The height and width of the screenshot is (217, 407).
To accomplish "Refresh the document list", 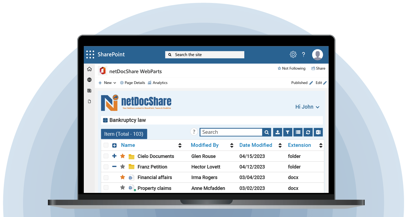I will [x=308, y=132].
